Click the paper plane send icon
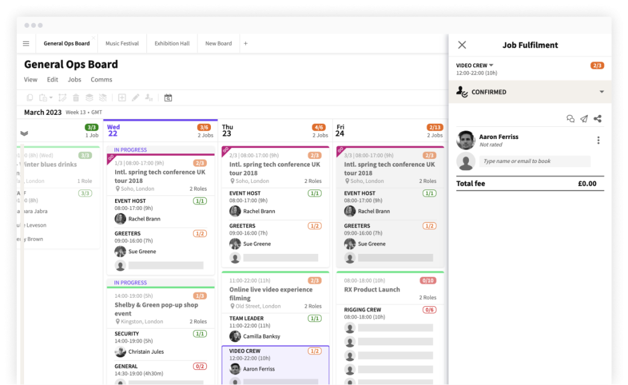 point(584,119)
